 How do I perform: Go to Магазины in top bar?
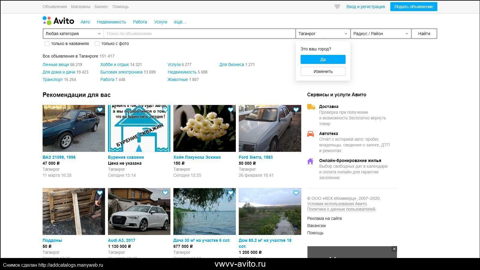pos(80,7)
